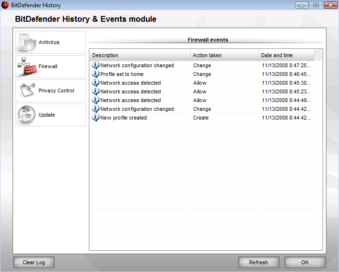Image resolution: width=339 pixels, height=272 pixels.
Task: Select 'Network access detected' at 8:44:49
Action: [130, 100]
